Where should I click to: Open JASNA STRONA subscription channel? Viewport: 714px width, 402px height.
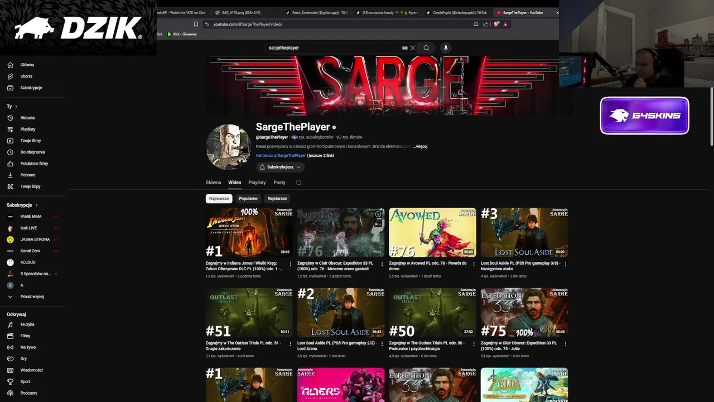click(x=35, y=240)
